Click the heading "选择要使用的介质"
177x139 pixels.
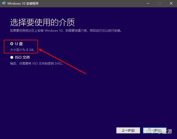[x=42, y=22]
